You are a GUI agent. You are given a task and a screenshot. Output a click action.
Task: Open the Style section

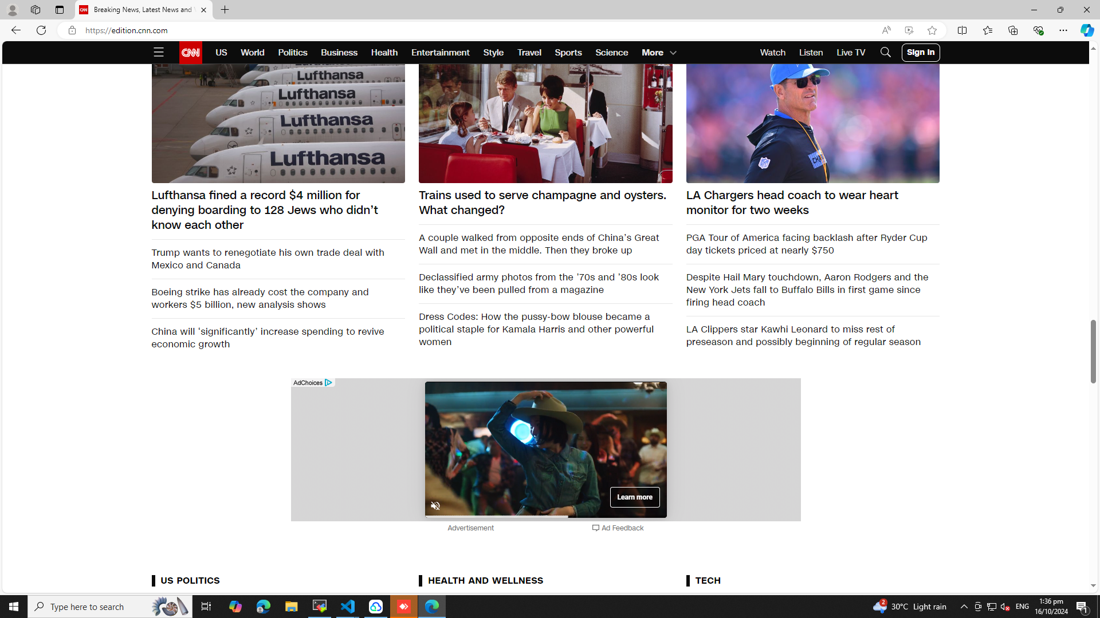pyautogui.click(x=493, y=53)
